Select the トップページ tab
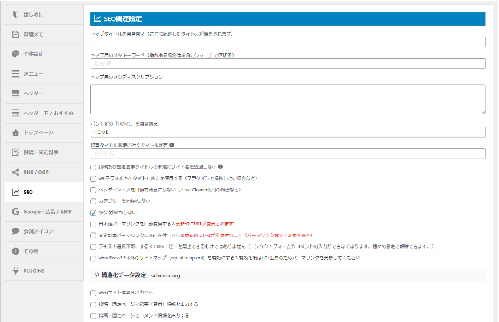This screenshot has height=322, width=499. (x=44, y=133)
